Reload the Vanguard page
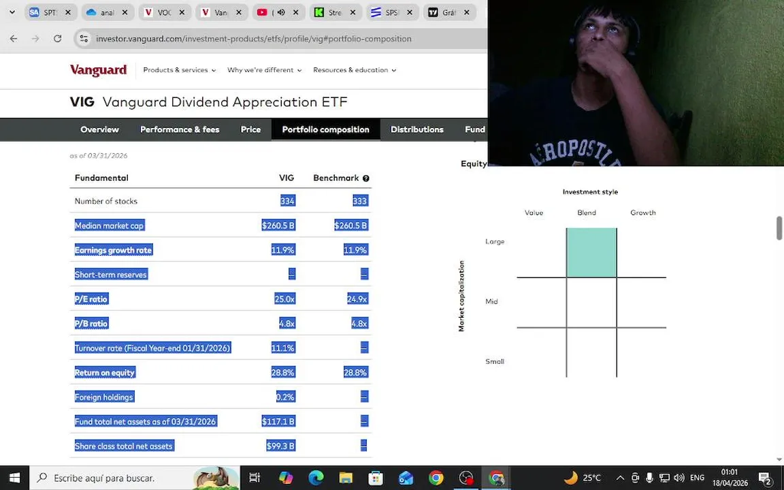 [x=57, y=39]
